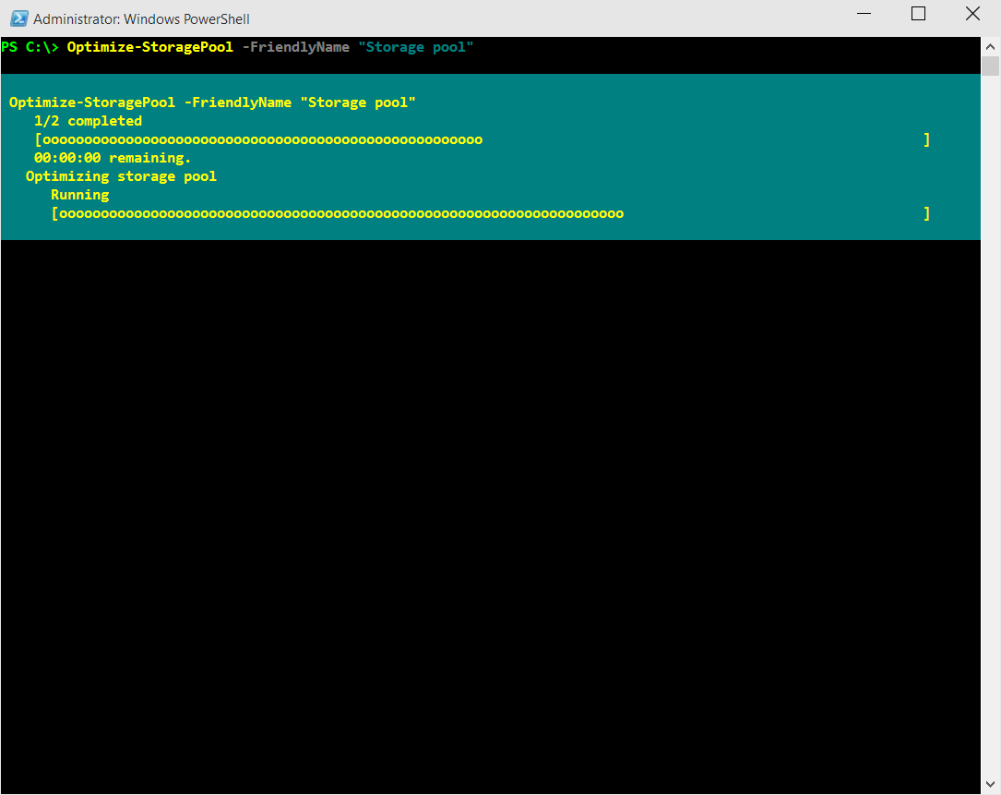Click the 'PS C:\>' prompt text
Viewport: 1001px width, 795px height.
[30, 47]
